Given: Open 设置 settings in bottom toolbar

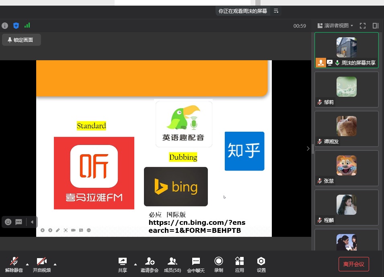Looking at the screenshot, I should [261, 264].
